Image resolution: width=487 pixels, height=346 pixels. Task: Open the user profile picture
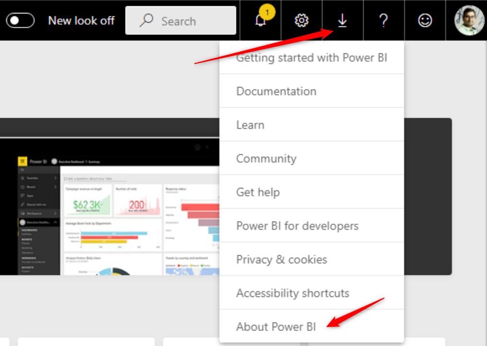469,21
